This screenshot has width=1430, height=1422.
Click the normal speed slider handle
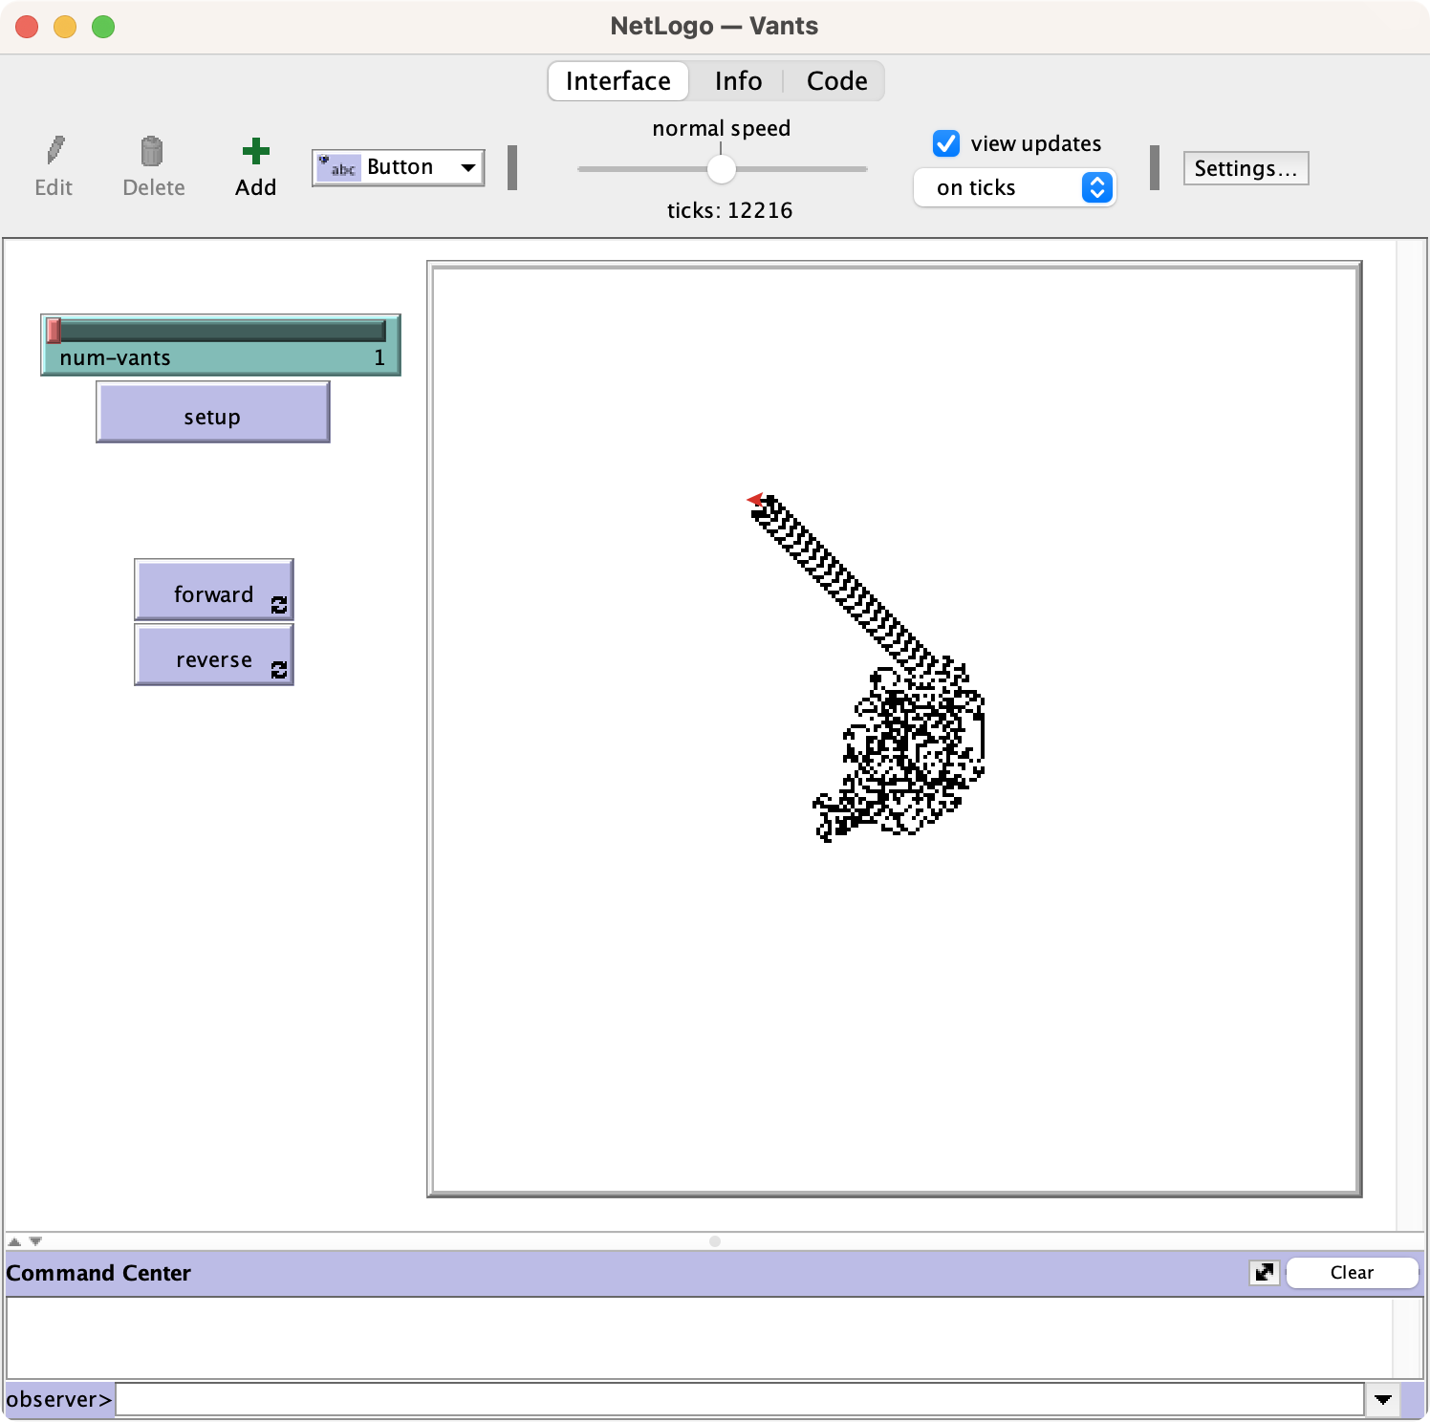click(x=722, y=169)
